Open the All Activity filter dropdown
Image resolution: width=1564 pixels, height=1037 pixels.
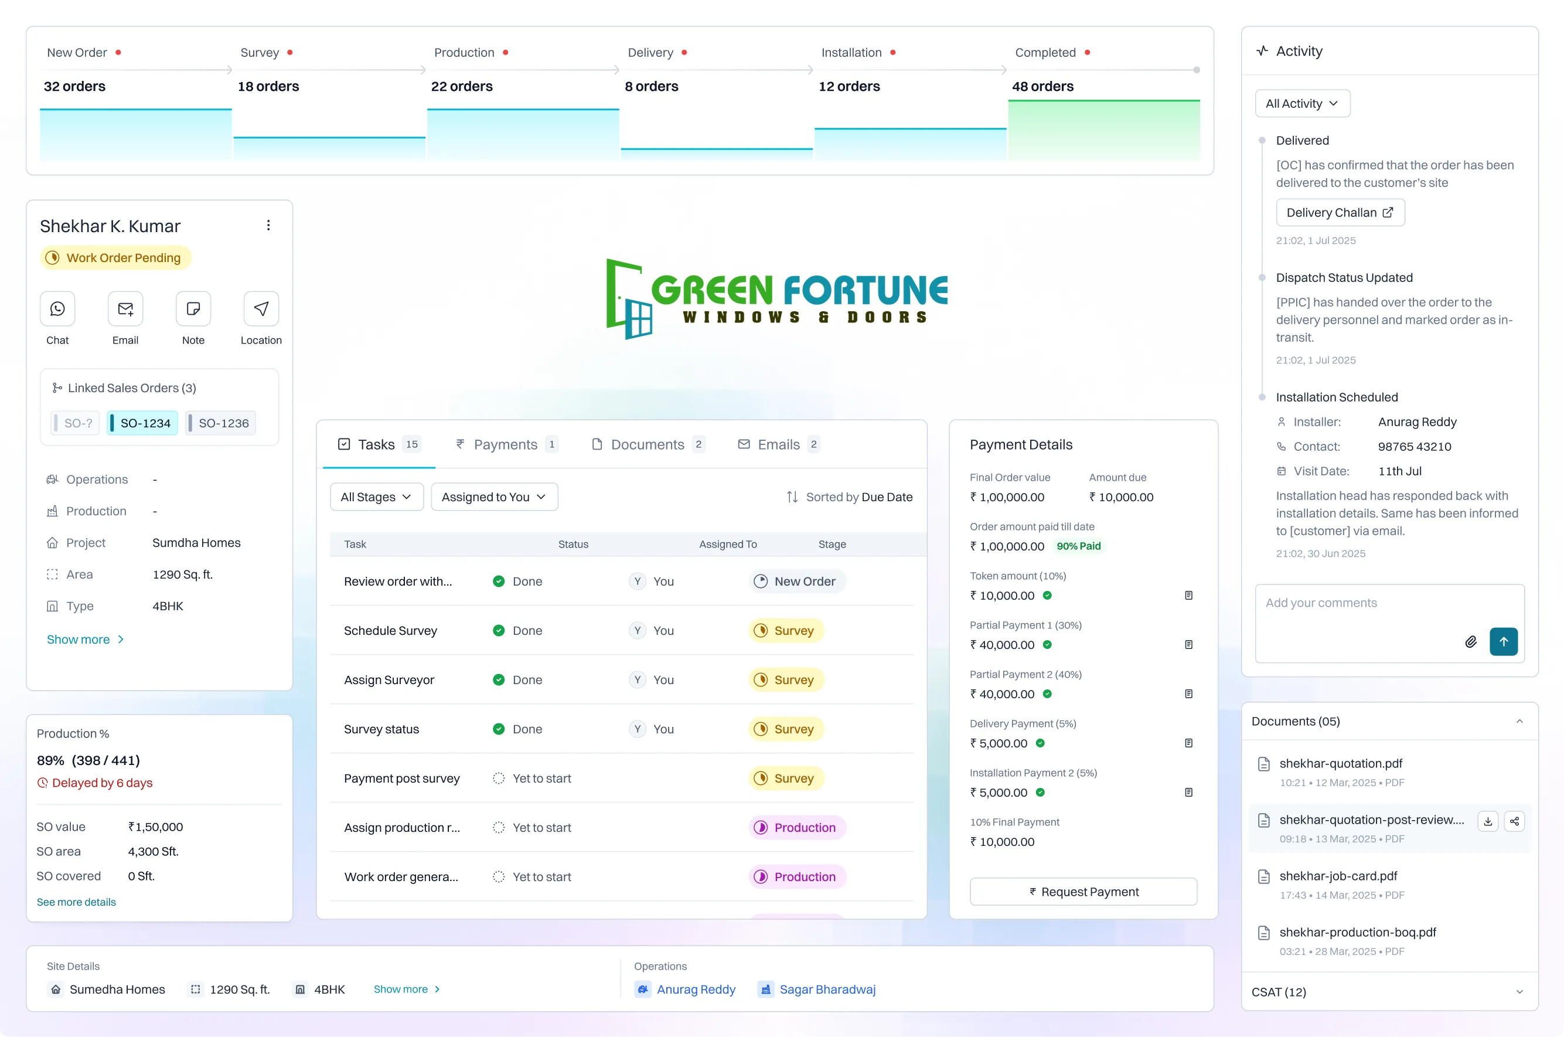[x=1302, y=103]
